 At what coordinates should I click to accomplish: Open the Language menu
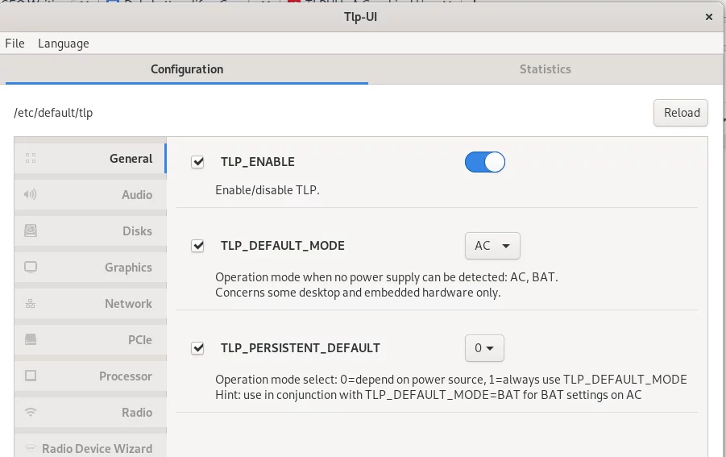[x=64, y=44]
